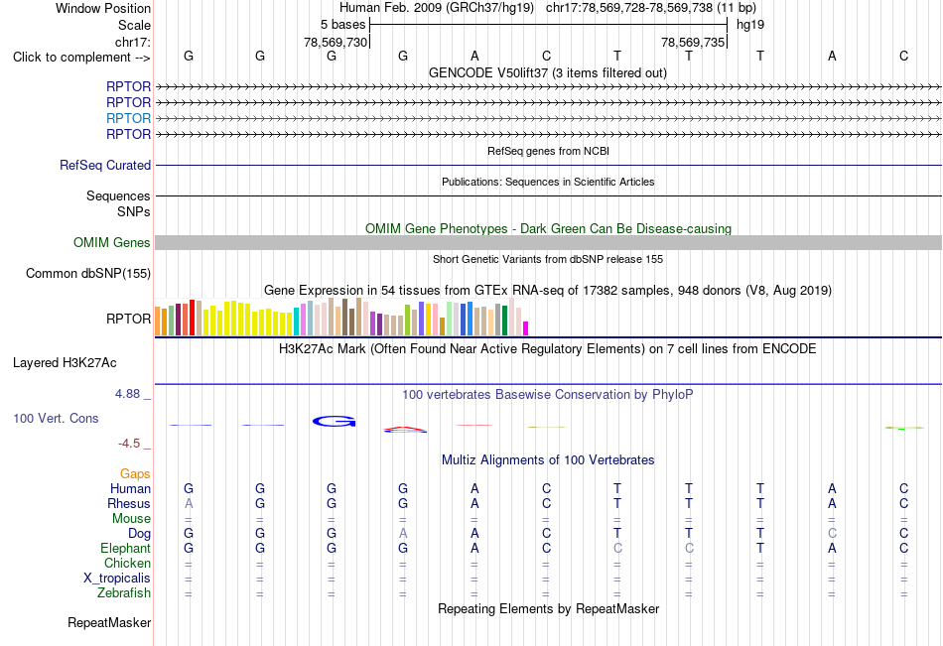Image resolution: width=943 pixels, height=646 pixels.
Task: Open the OMIM Genes track label
Action: coord(112,242)
